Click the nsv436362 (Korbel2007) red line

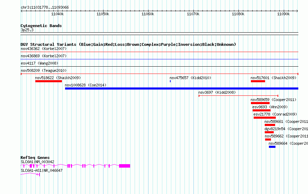159,52
